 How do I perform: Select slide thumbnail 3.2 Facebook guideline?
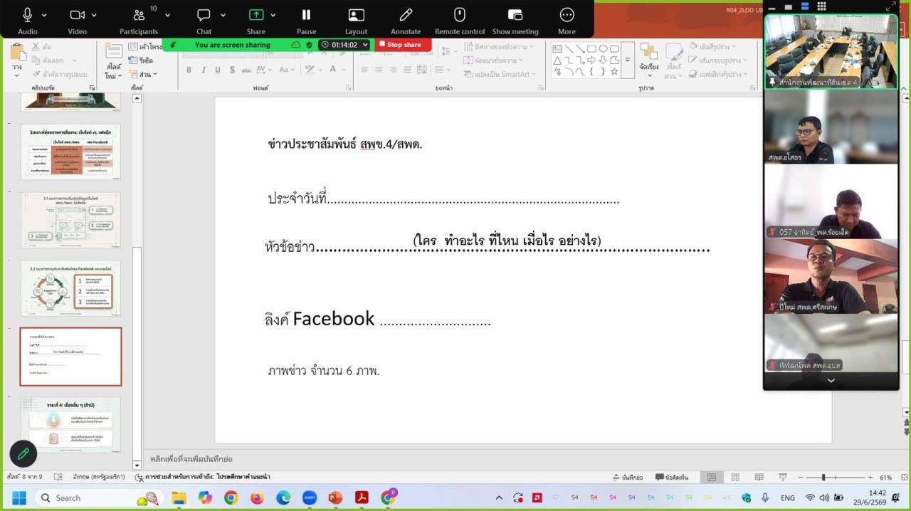pyautogui.click(x=70, y=288)
